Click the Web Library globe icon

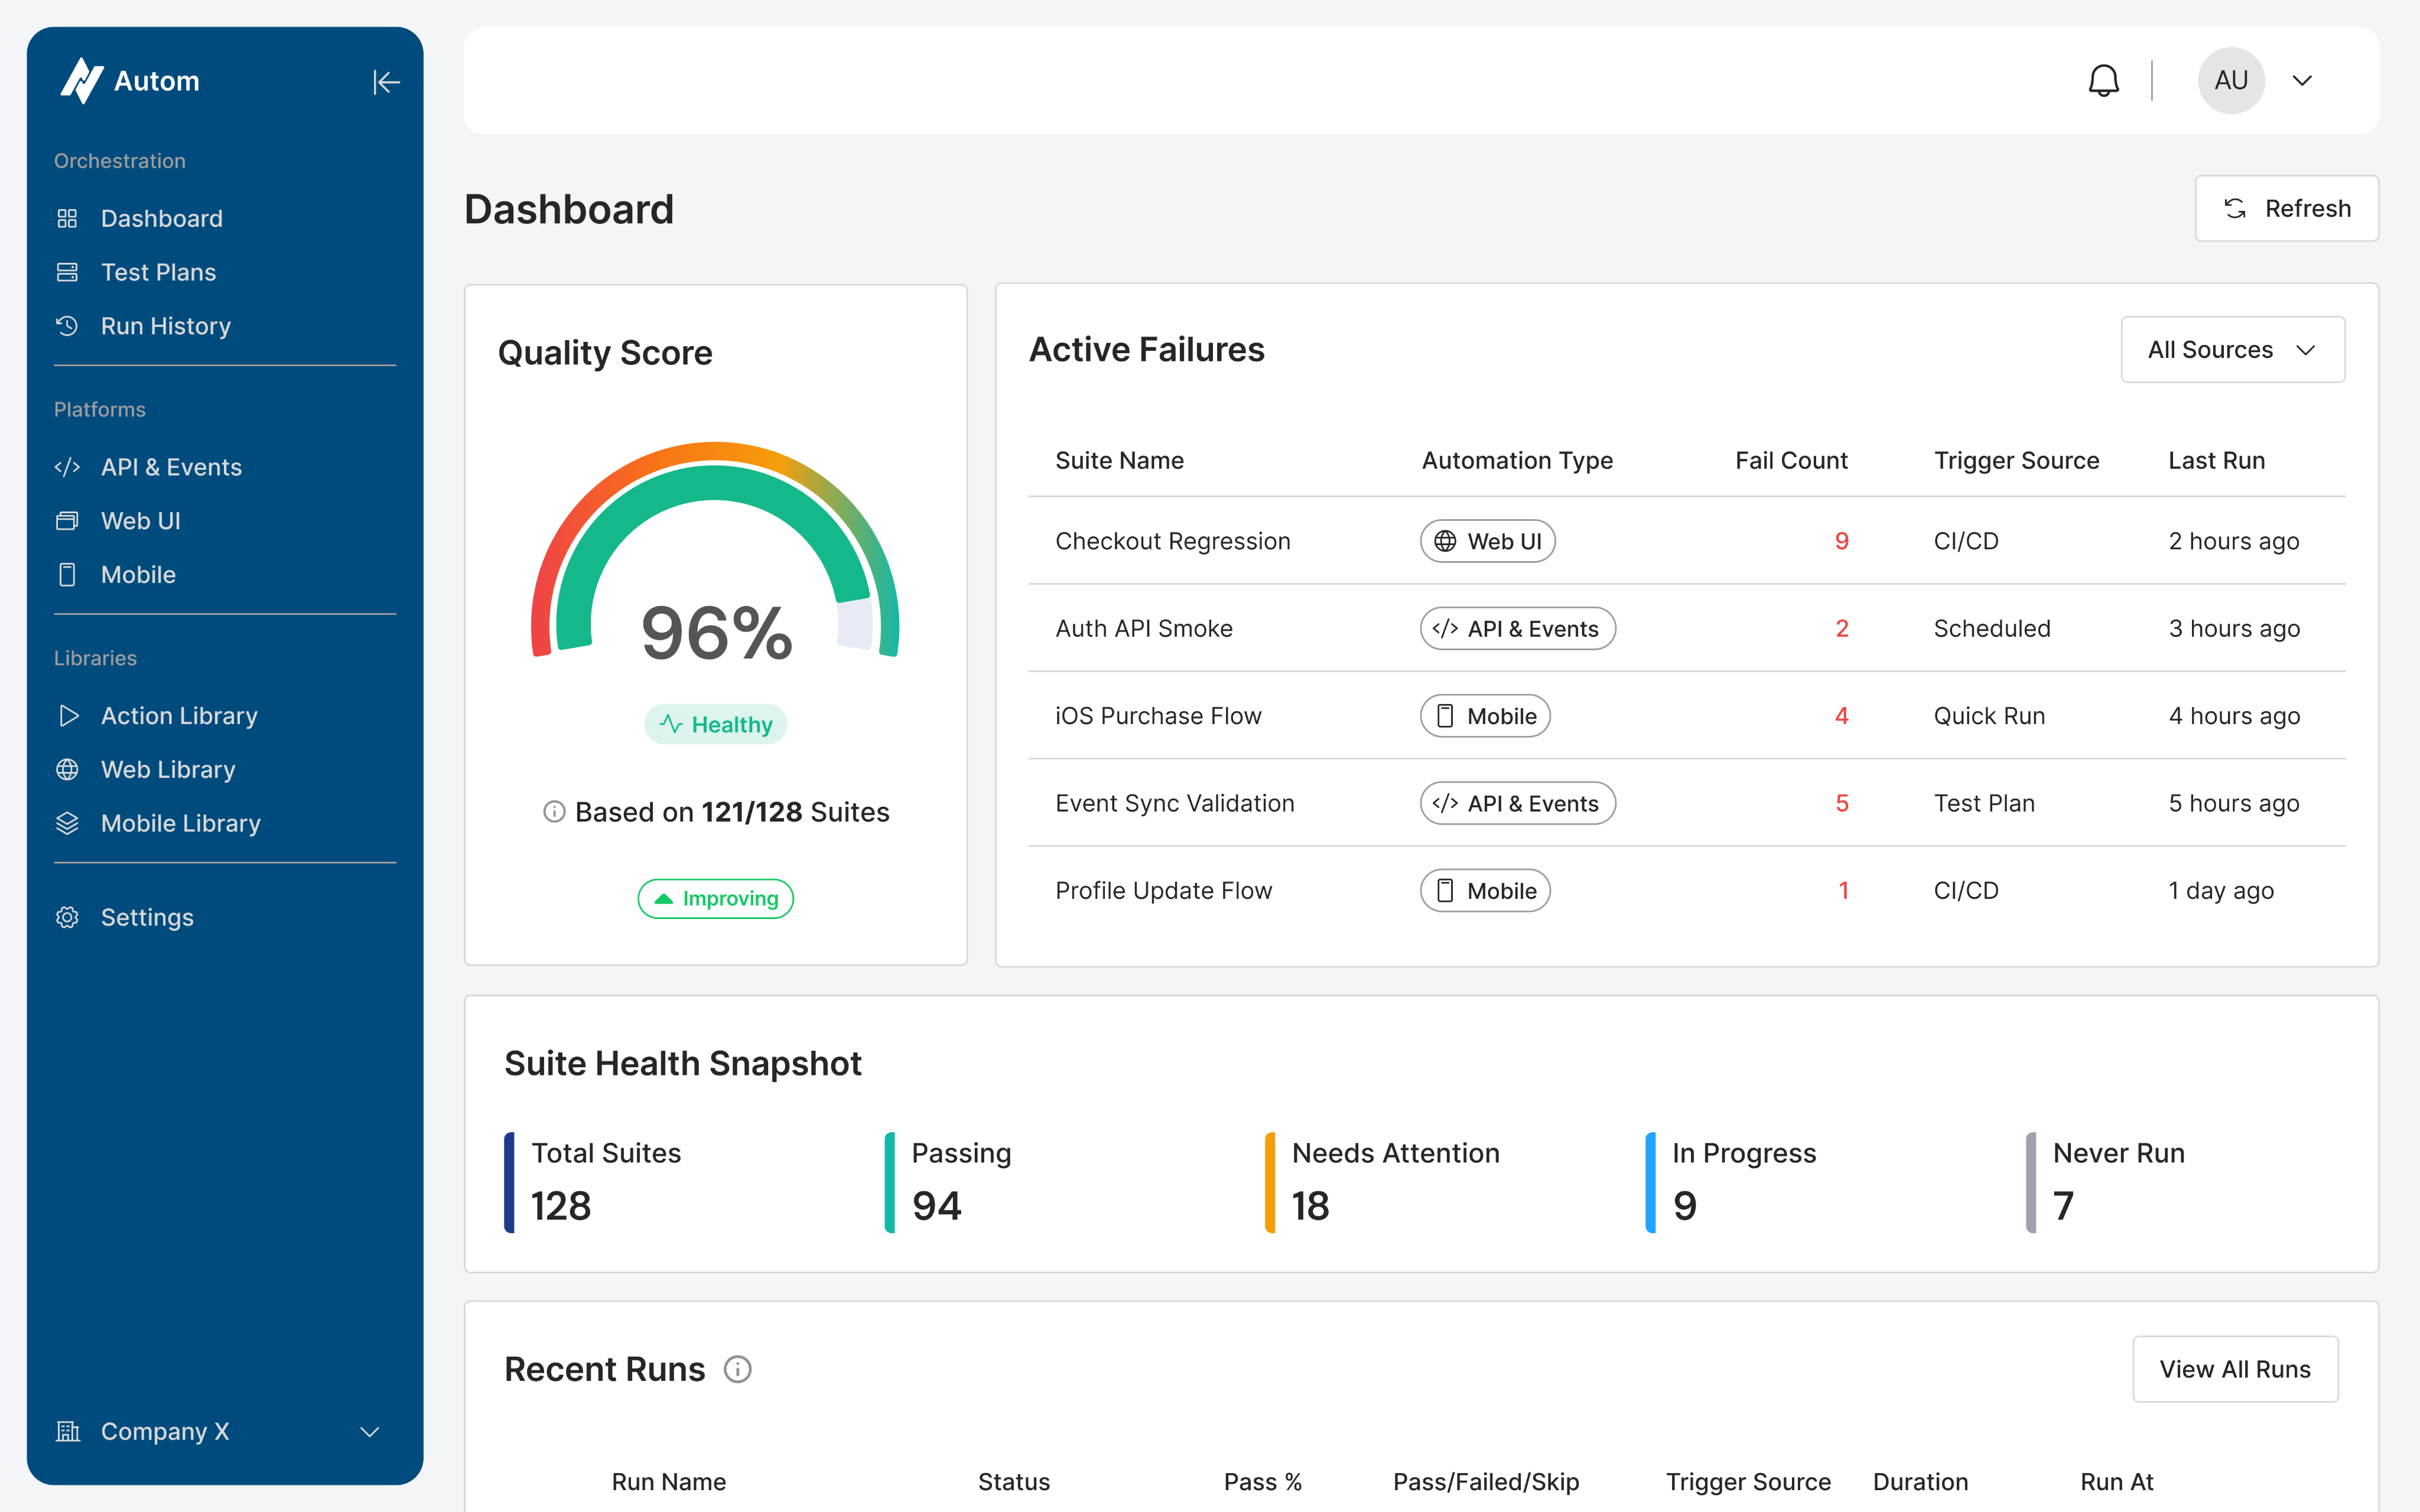point(67,770)
